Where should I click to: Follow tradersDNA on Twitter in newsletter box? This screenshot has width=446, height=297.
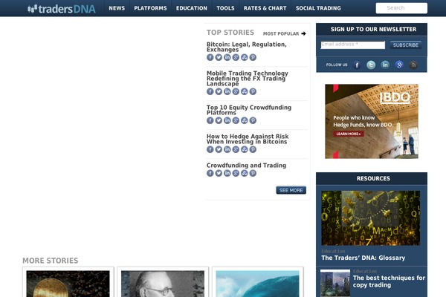tap(371, 65)
